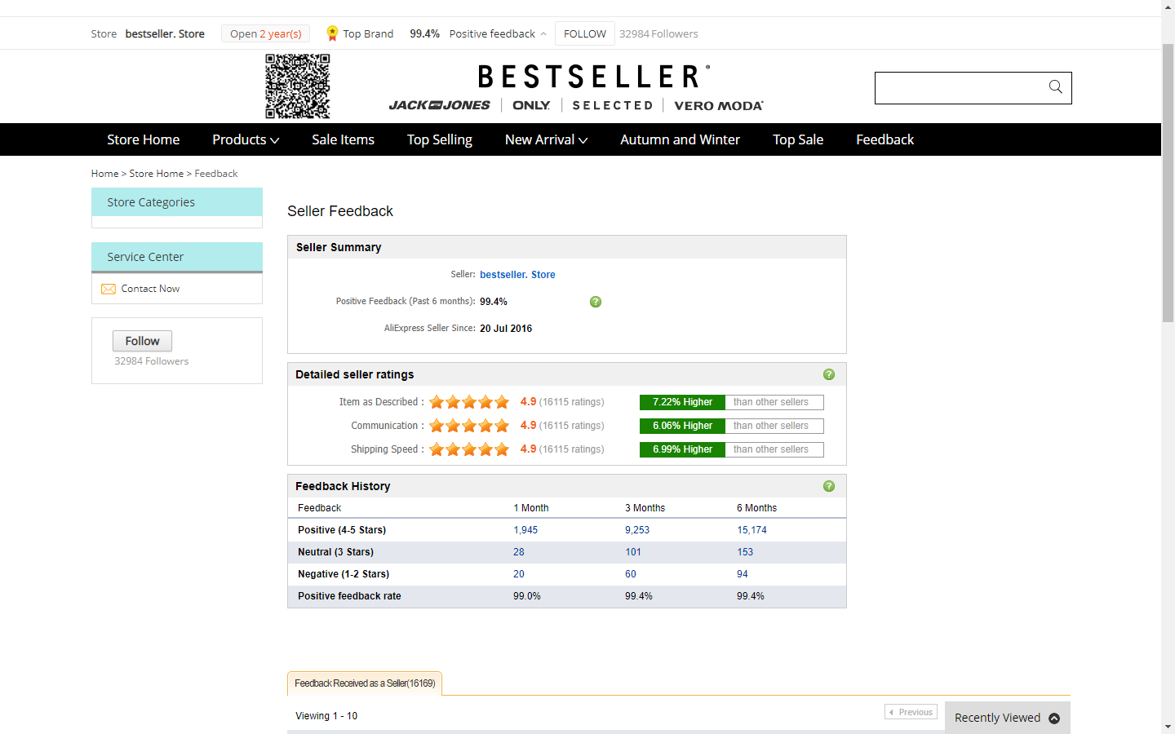The width and height of the screenshot is (1175, 734).
Task: Click the 6.99% Higher comparison bar
Action: click(x=732, y=449)
